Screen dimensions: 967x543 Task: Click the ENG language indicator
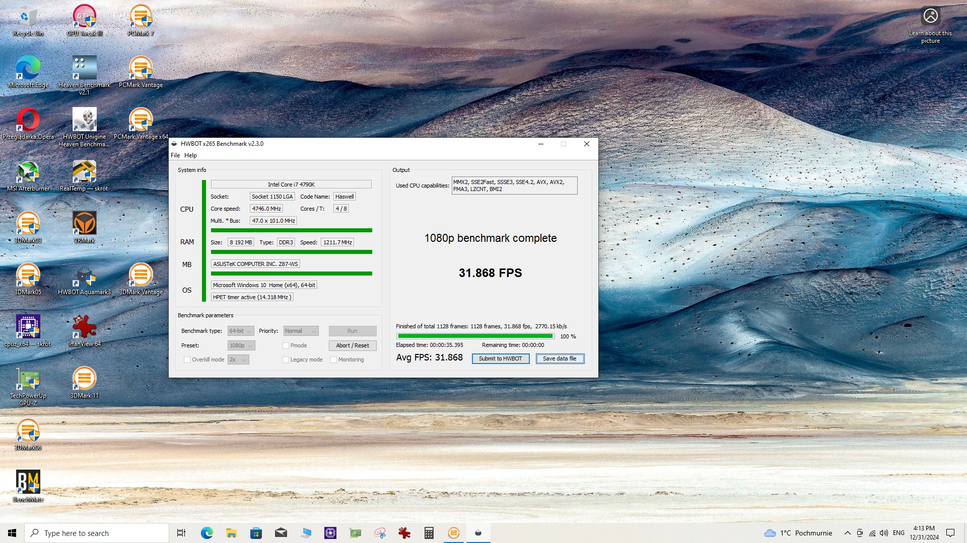point(899,533)
